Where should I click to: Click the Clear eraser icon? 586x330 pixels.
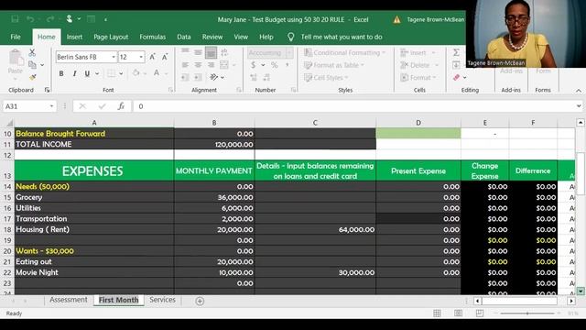(456, 77)
